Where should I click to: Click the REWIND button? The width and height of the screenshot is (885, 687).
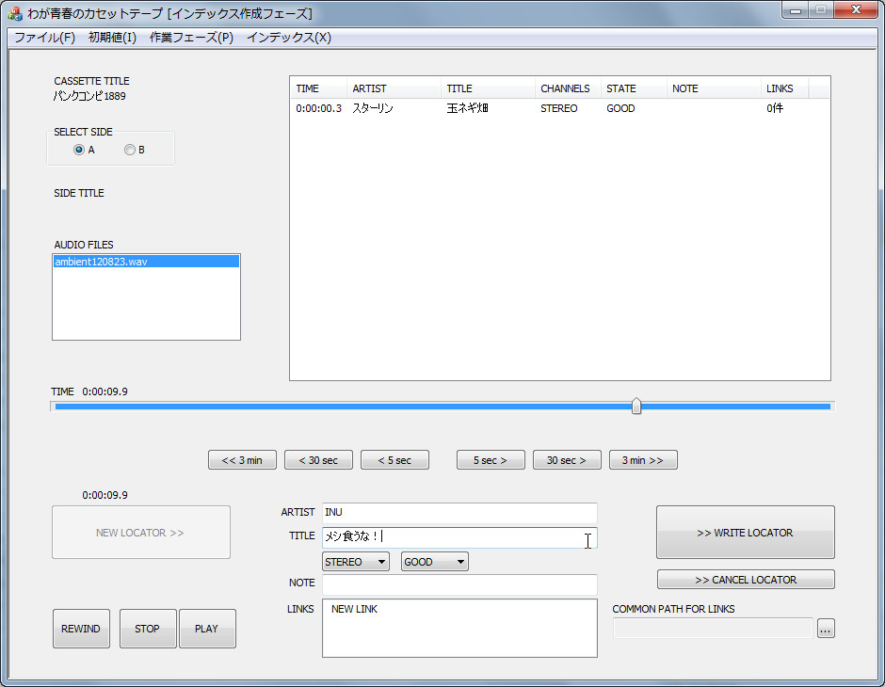81,629
